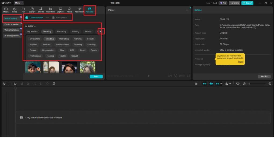Select the Podcast avatar category chip
This screenshot has width=275, height=145.
pos(46,44)
